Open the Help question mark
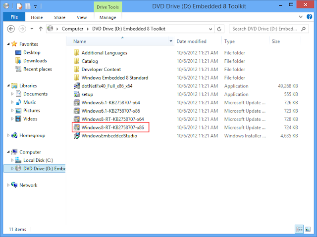This screenshot has width=317, height=237. point(309,17)
